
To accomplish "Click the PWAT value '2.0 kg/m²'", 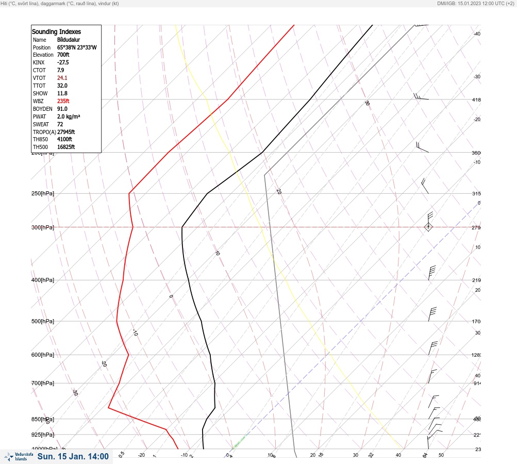I will 69,117.
